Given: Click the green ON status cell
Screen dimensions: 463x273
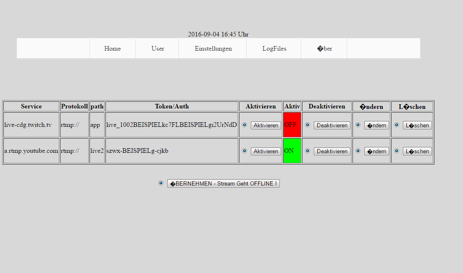Looking at the screenshot, I should click(x=292, y=151).
